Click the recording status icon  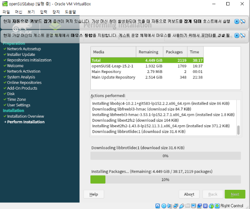199,206
